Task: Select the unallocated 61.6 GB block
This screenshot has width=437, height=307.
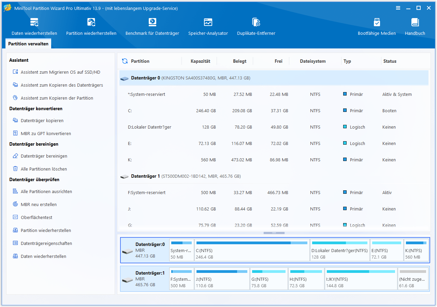Action: 413,279
